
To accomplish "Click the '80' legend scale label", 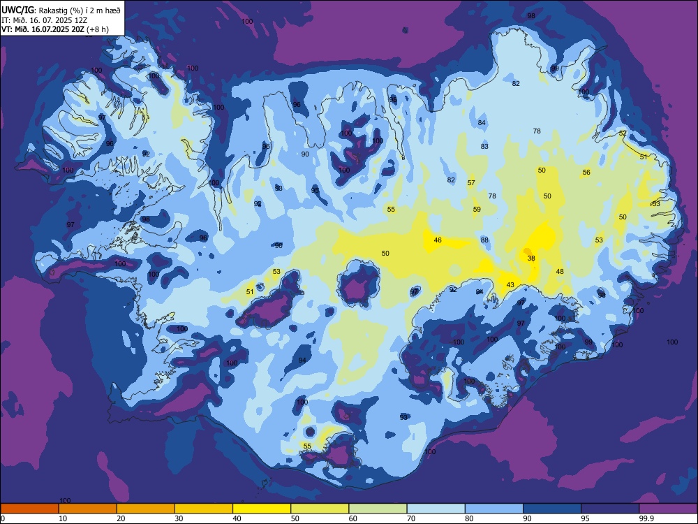I will click(x=469, y=518).
